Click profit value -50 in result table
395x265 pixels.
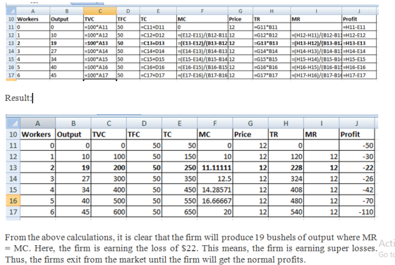point(357,145)
